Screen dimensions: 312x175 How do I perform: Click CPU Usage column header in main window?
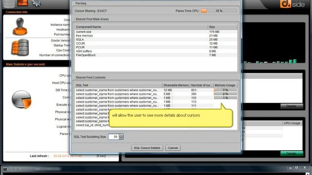click(292, 123)
